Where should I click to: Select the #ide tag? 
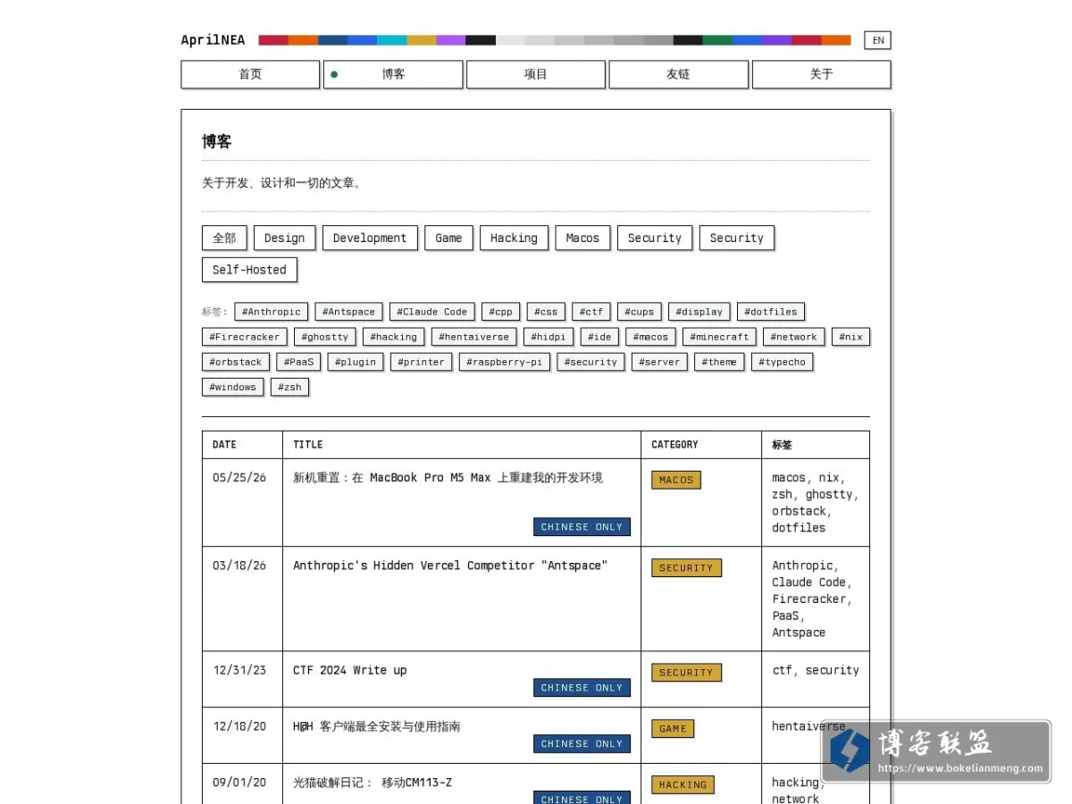599,337
